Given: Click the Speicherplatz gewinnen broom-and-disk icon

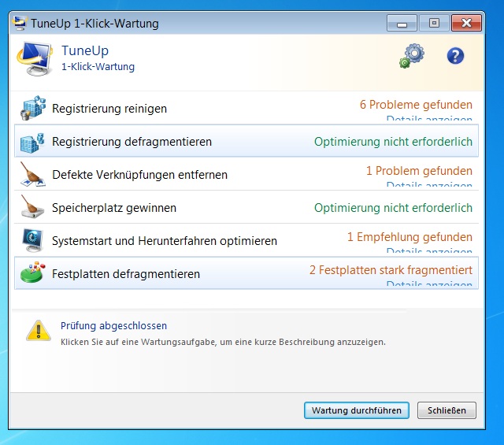Looking at the screenshot, I should click(32, 206).
